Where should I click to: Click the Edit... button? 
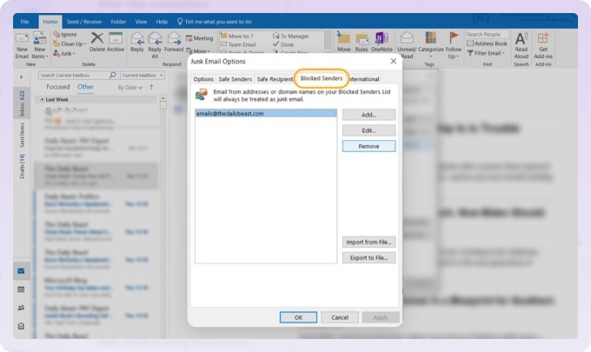tap(369, 130)
